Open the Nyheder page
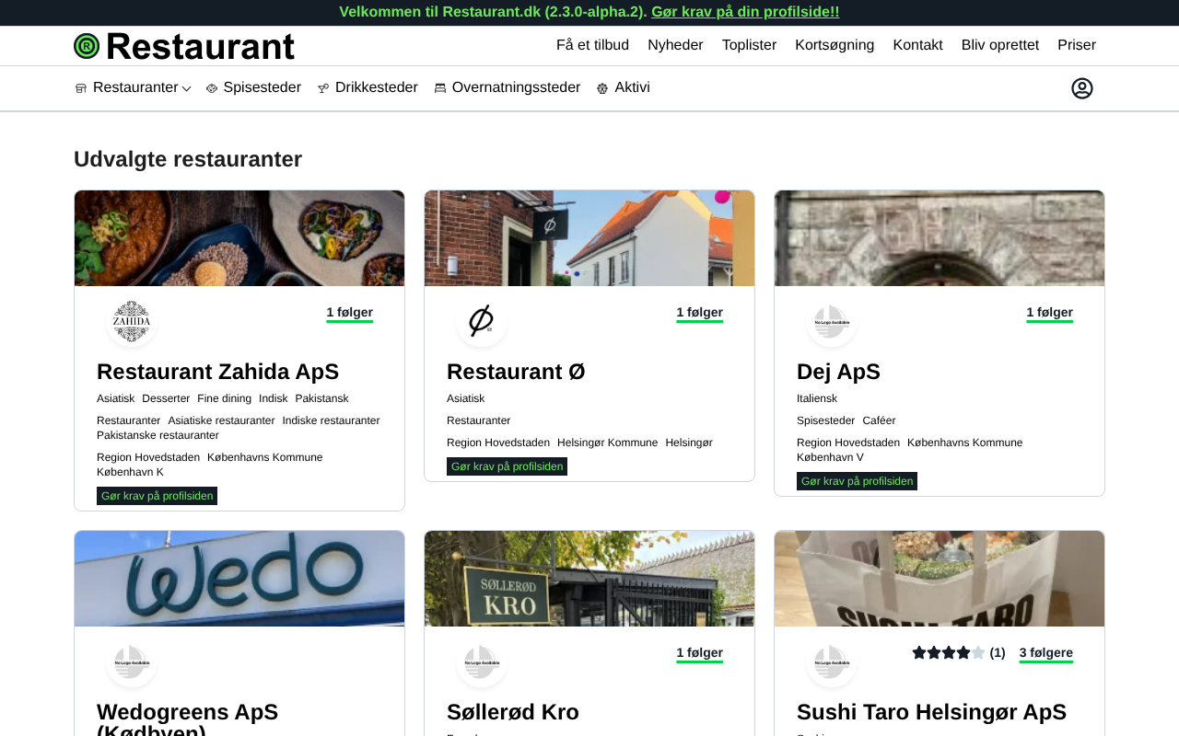Screen dimensions: 1179x736 click(675, 45)
